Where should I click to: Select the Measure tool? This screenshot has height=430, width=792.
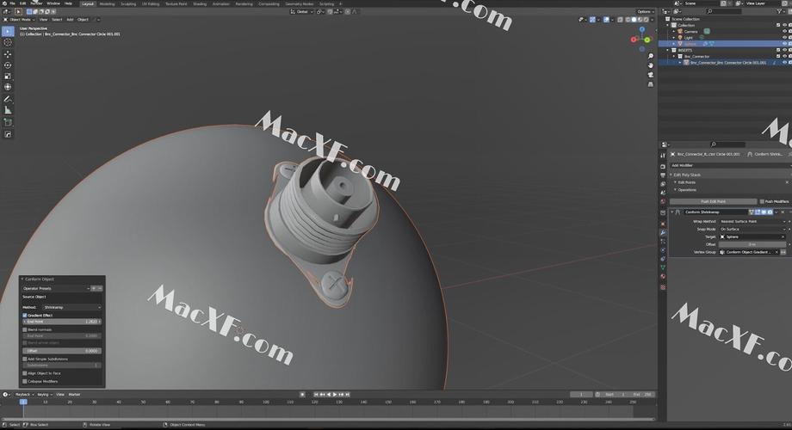tap(8, 111)
